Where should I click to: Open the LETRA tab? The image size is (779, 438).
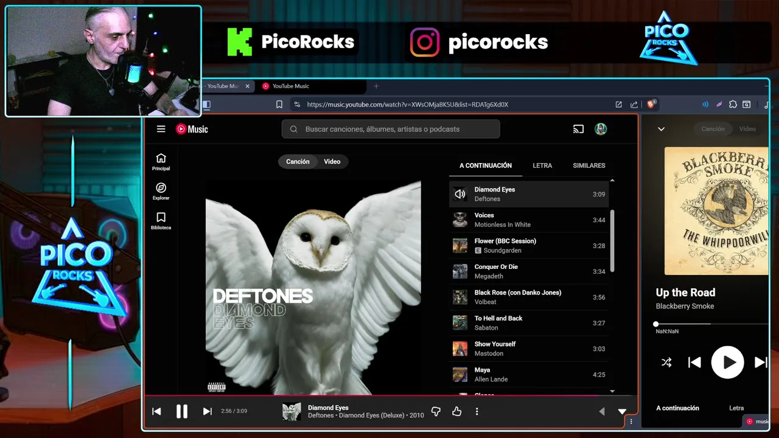tap(542, 165)
